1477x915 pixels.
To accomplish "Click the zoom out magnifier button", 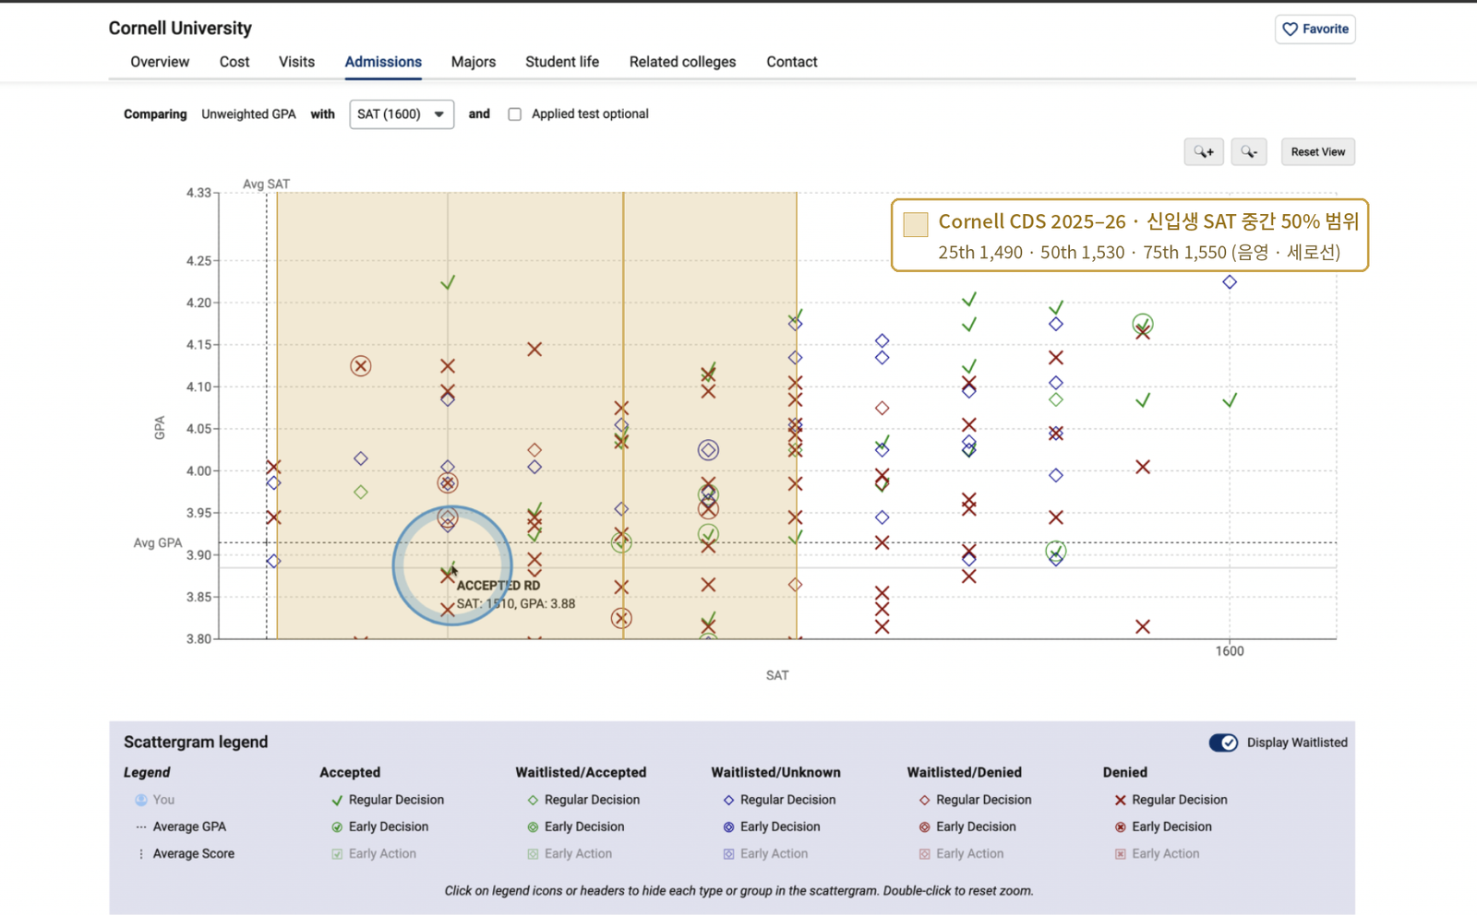I will point(1249,152).
